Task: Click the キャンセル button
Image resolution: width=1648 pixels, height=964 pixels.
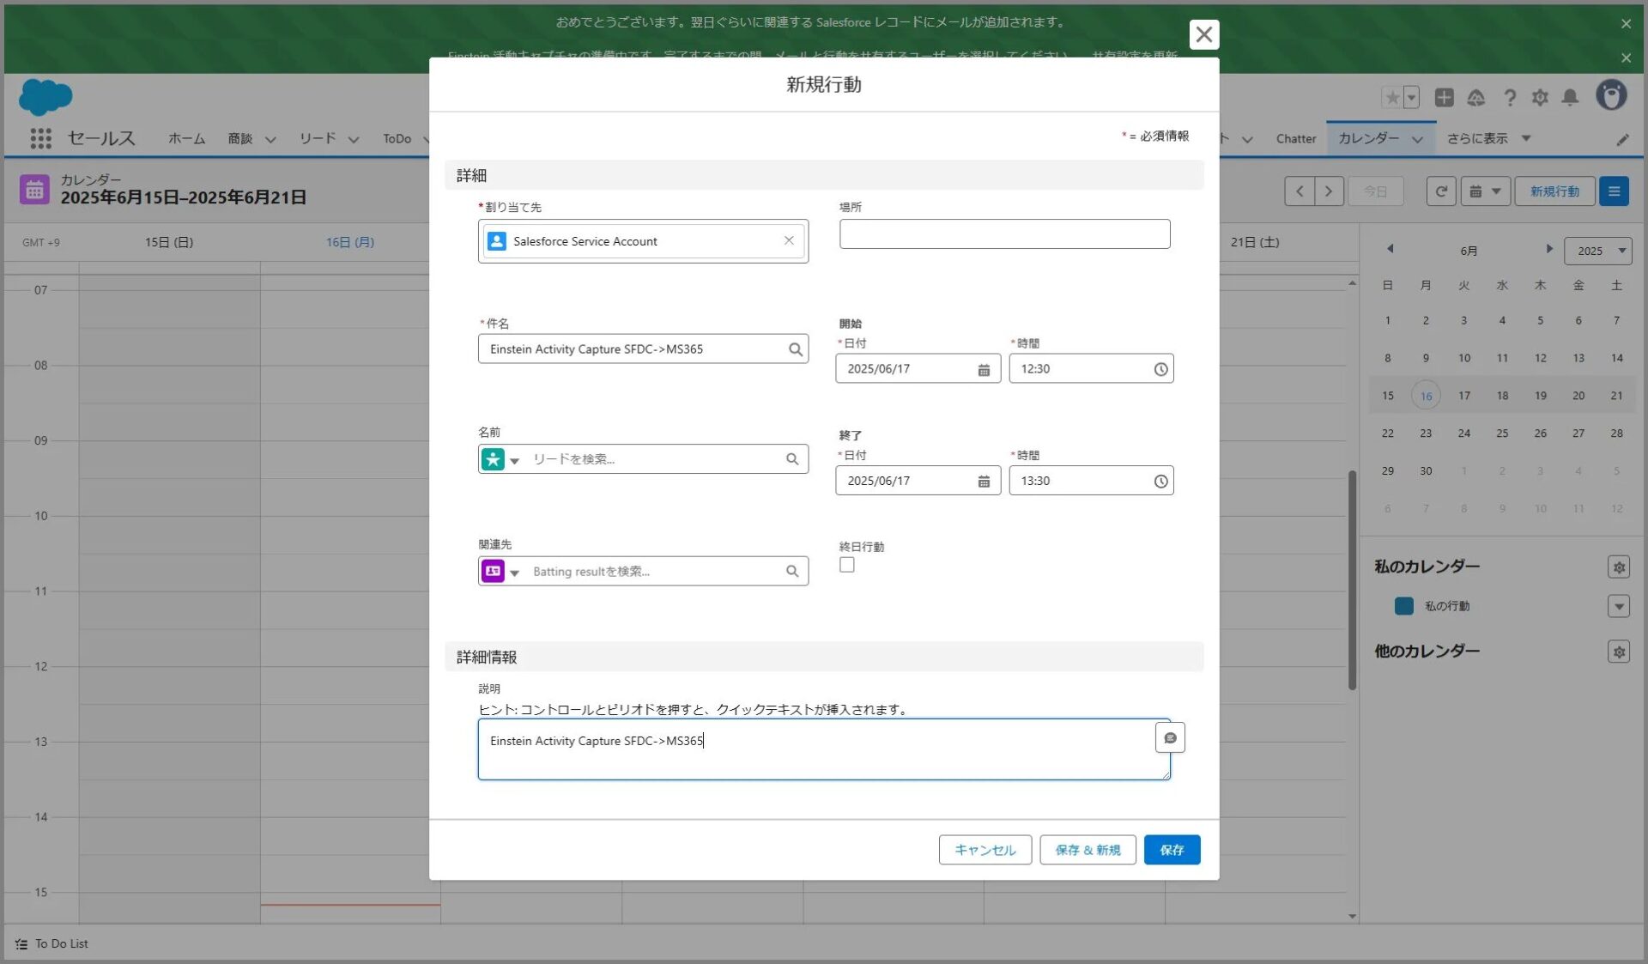Action: [x=985, y=850]
